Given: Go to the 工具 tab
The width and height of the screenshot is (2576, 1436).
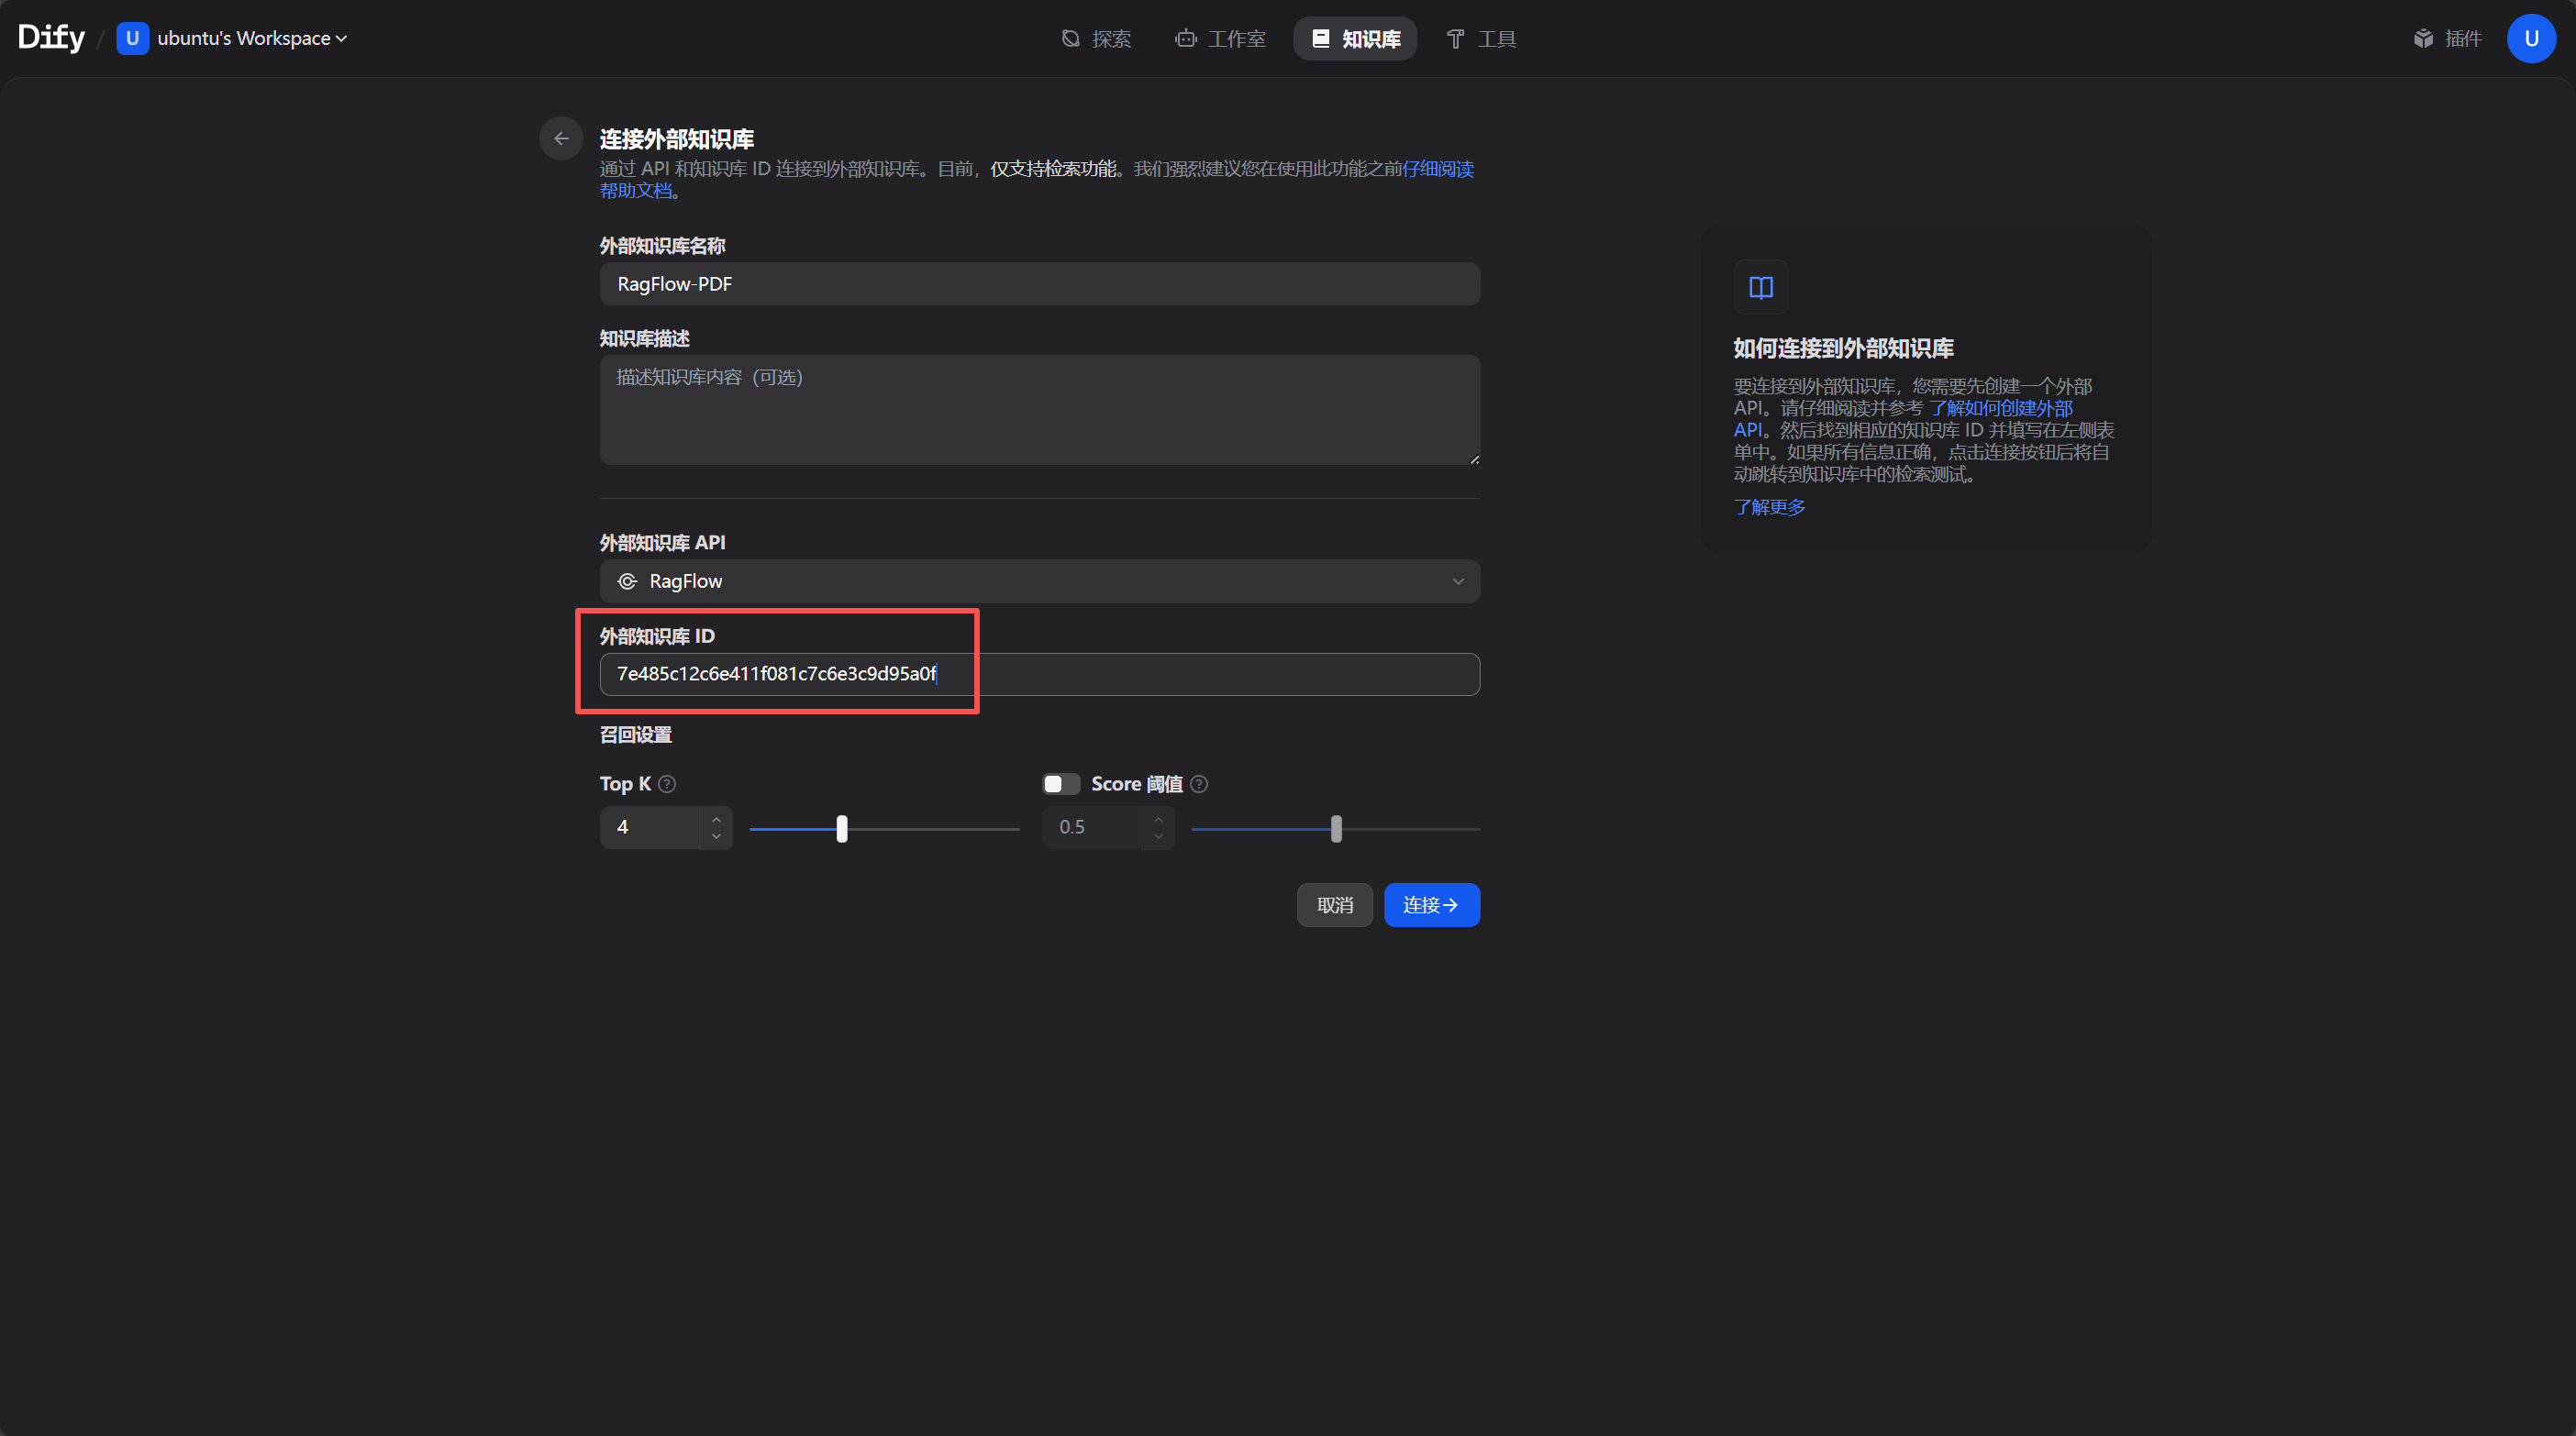Looking at the screenshot, I should tap(1481, 39).
